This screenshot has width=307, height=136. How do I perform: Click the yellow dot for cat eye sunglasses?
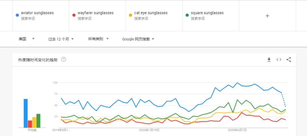(x=130, y=15)
